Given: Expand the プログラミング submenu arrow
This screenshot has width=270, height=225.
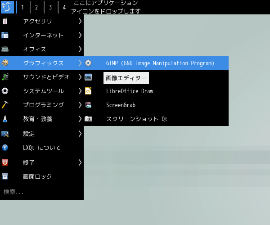Looking at the screenshot, I should coord(80,105).
